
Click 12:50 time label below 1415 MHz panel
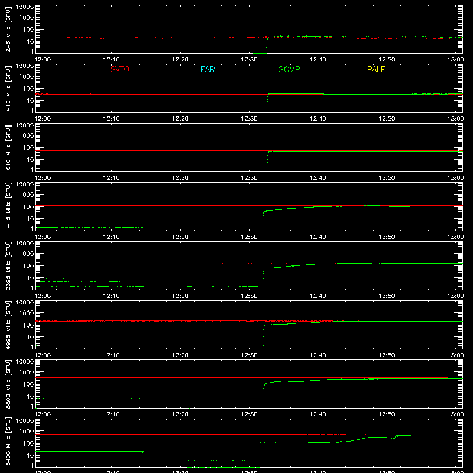387,237
